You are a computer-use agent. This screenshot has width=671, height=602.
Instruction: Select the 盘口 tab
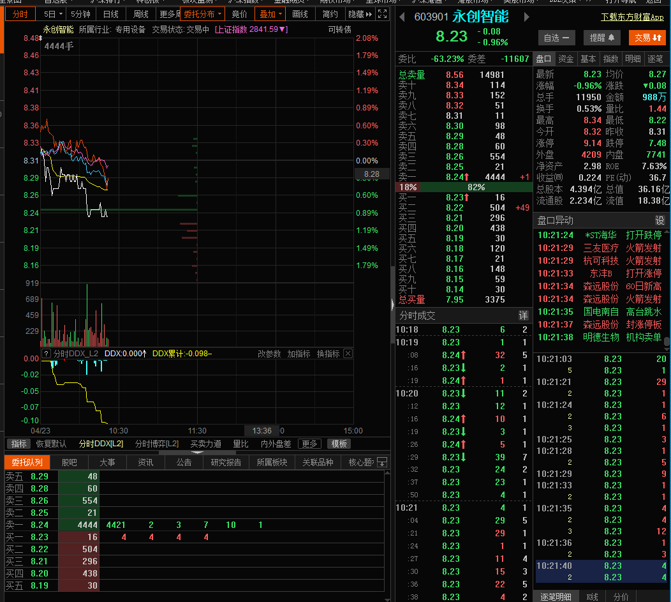543,59
